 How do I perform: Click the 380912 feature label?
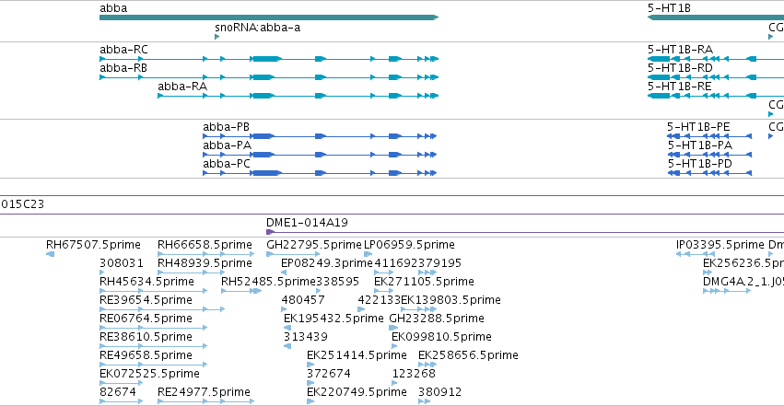pyautogui.click(x=440, y=392)
